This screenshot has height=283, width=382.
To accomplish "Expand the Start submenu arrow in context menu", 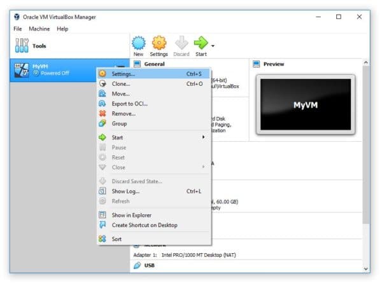I will 204,137.
